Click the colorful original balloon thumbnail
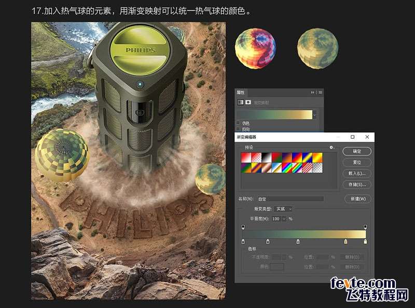Viewport: 415px width, 308px height. click(x=255, y=48)
